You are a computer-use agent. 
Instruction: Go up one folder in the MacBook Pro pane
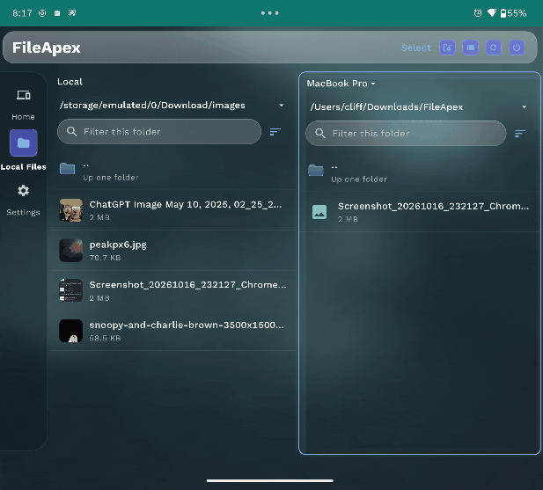coord(420,173)
